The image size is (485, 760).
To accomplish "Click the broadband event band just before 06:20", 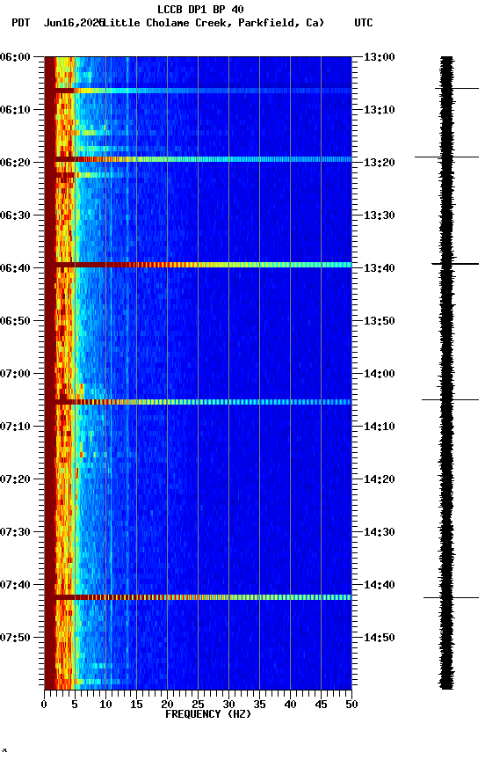I will [198, 159].
